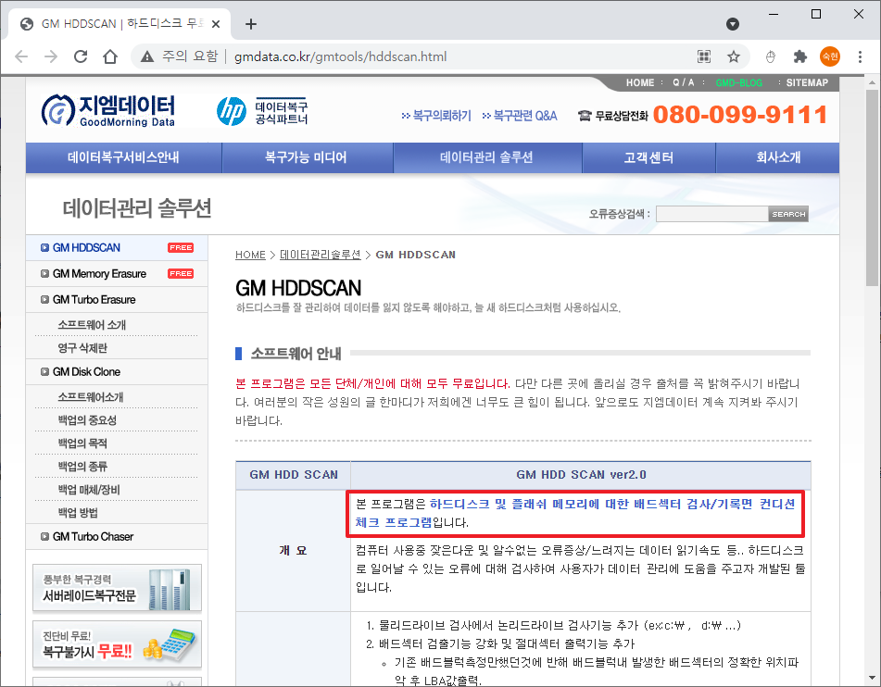Screen dimensions: 881x687
Task: Click the 복구관련 Q&A link
Action: pos(520,116)
